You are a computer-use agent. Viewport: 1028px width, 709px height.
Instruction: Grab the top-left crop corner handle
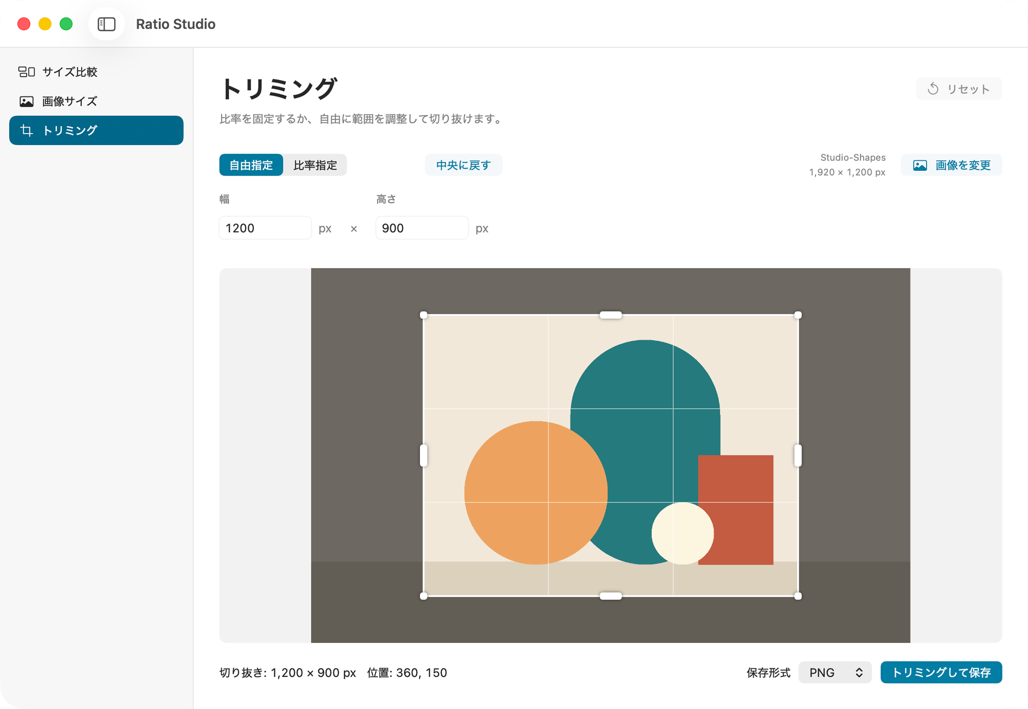tap(423, 315)
